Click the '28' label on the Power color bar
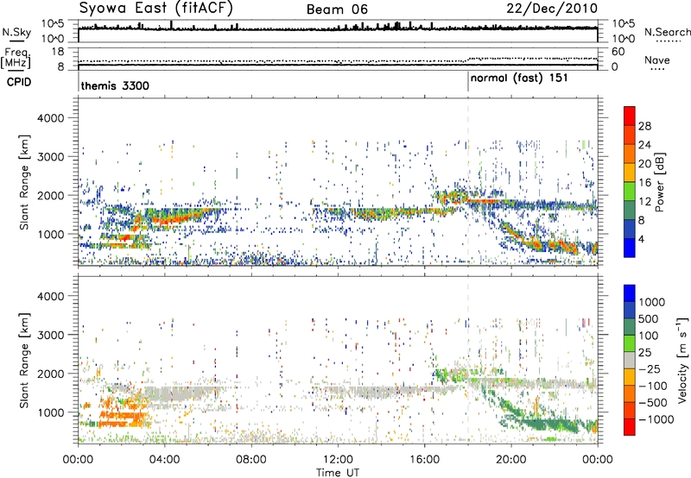The width and height of the screenshot is (691, 478). tap(644, 126)
